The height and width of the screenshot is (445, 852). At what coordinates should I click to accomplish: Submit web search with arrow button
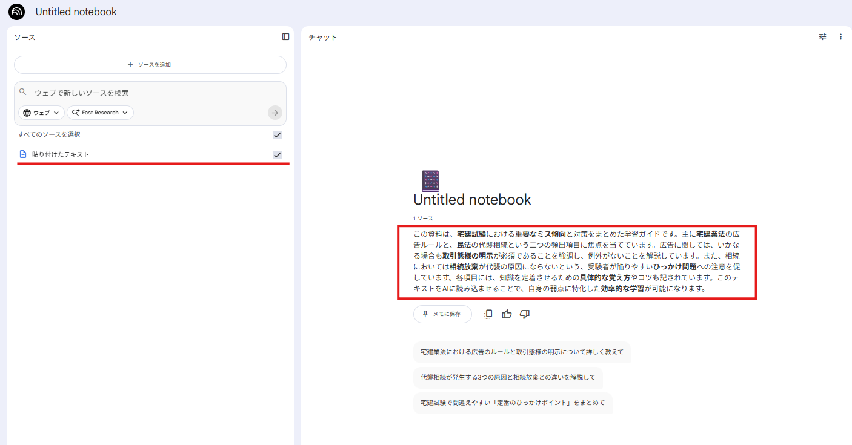[x=275, y=113]
